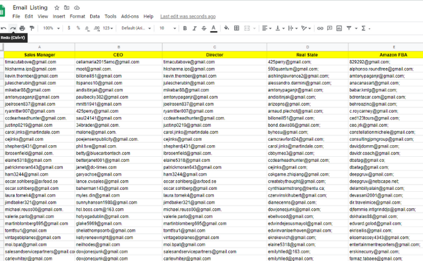Open the Format menu
Image resolution: width=423 pixels, height=261 pixels.
pos(77,17)
